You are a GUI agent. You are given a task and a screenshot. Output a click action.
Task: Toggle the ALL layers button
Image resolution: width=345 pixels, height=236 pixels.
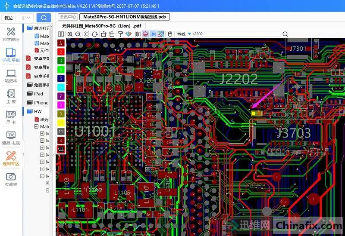(61, 149)
